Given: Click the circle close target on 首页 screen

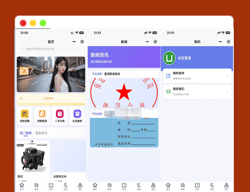Looking at the screenshot, I should coord(82,42).
